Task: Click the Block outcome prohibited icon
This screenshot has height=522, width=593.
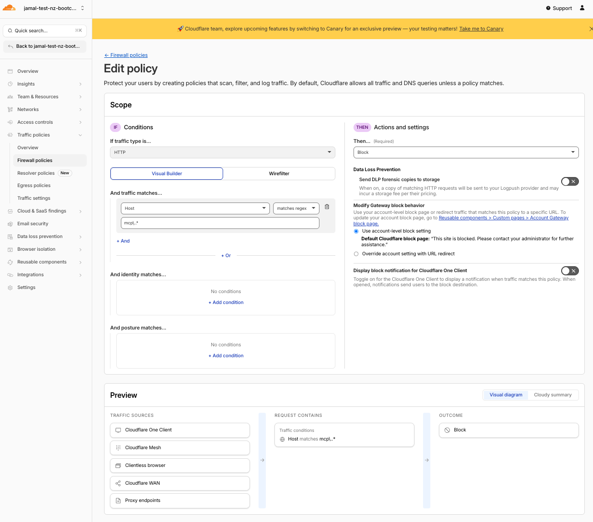Action: pyautogui.click(x=447, y=430)
